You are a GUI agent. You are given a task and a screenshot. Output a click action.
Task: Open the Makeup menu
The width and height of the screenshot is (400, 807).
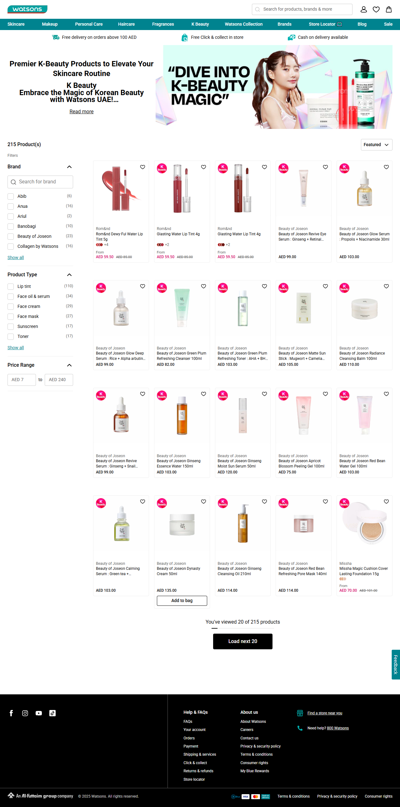click(x=50, y=24)
